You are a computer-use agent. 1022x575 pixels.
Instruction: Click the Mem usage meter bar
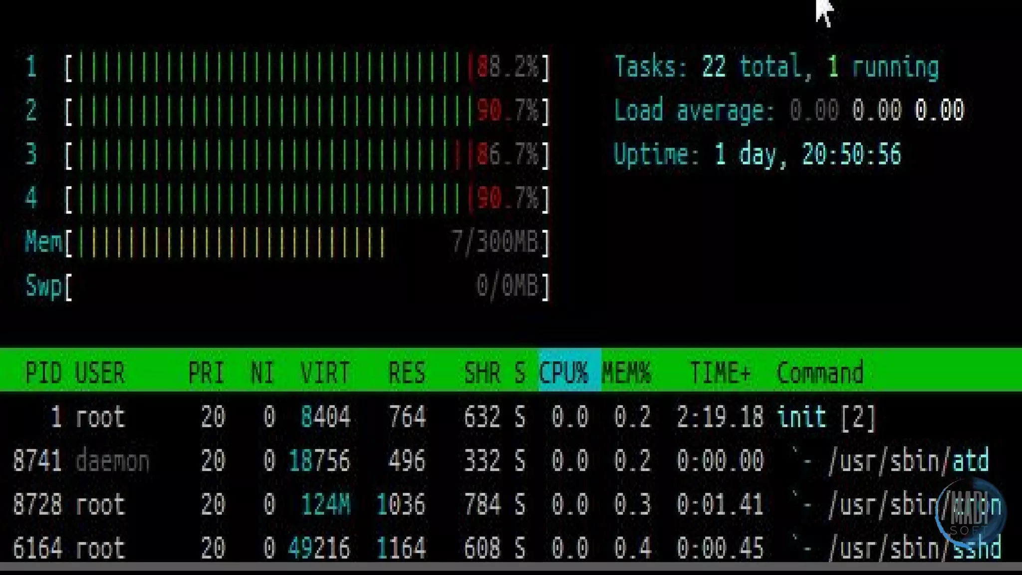point(307,243)
